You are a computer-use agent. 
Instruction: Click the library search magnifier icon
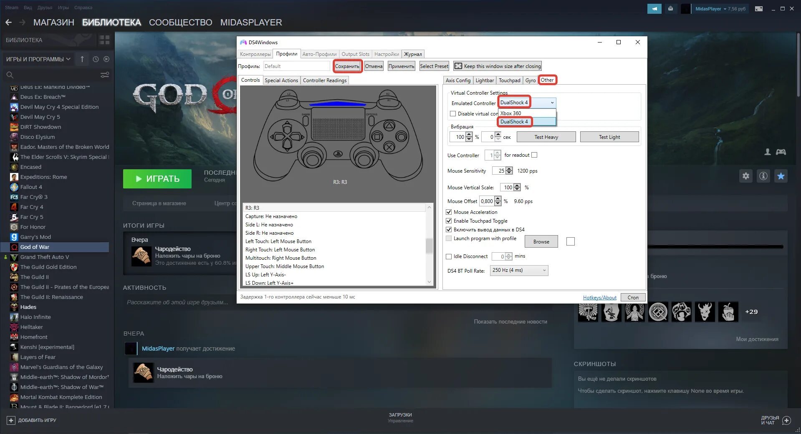pos(10,75)
